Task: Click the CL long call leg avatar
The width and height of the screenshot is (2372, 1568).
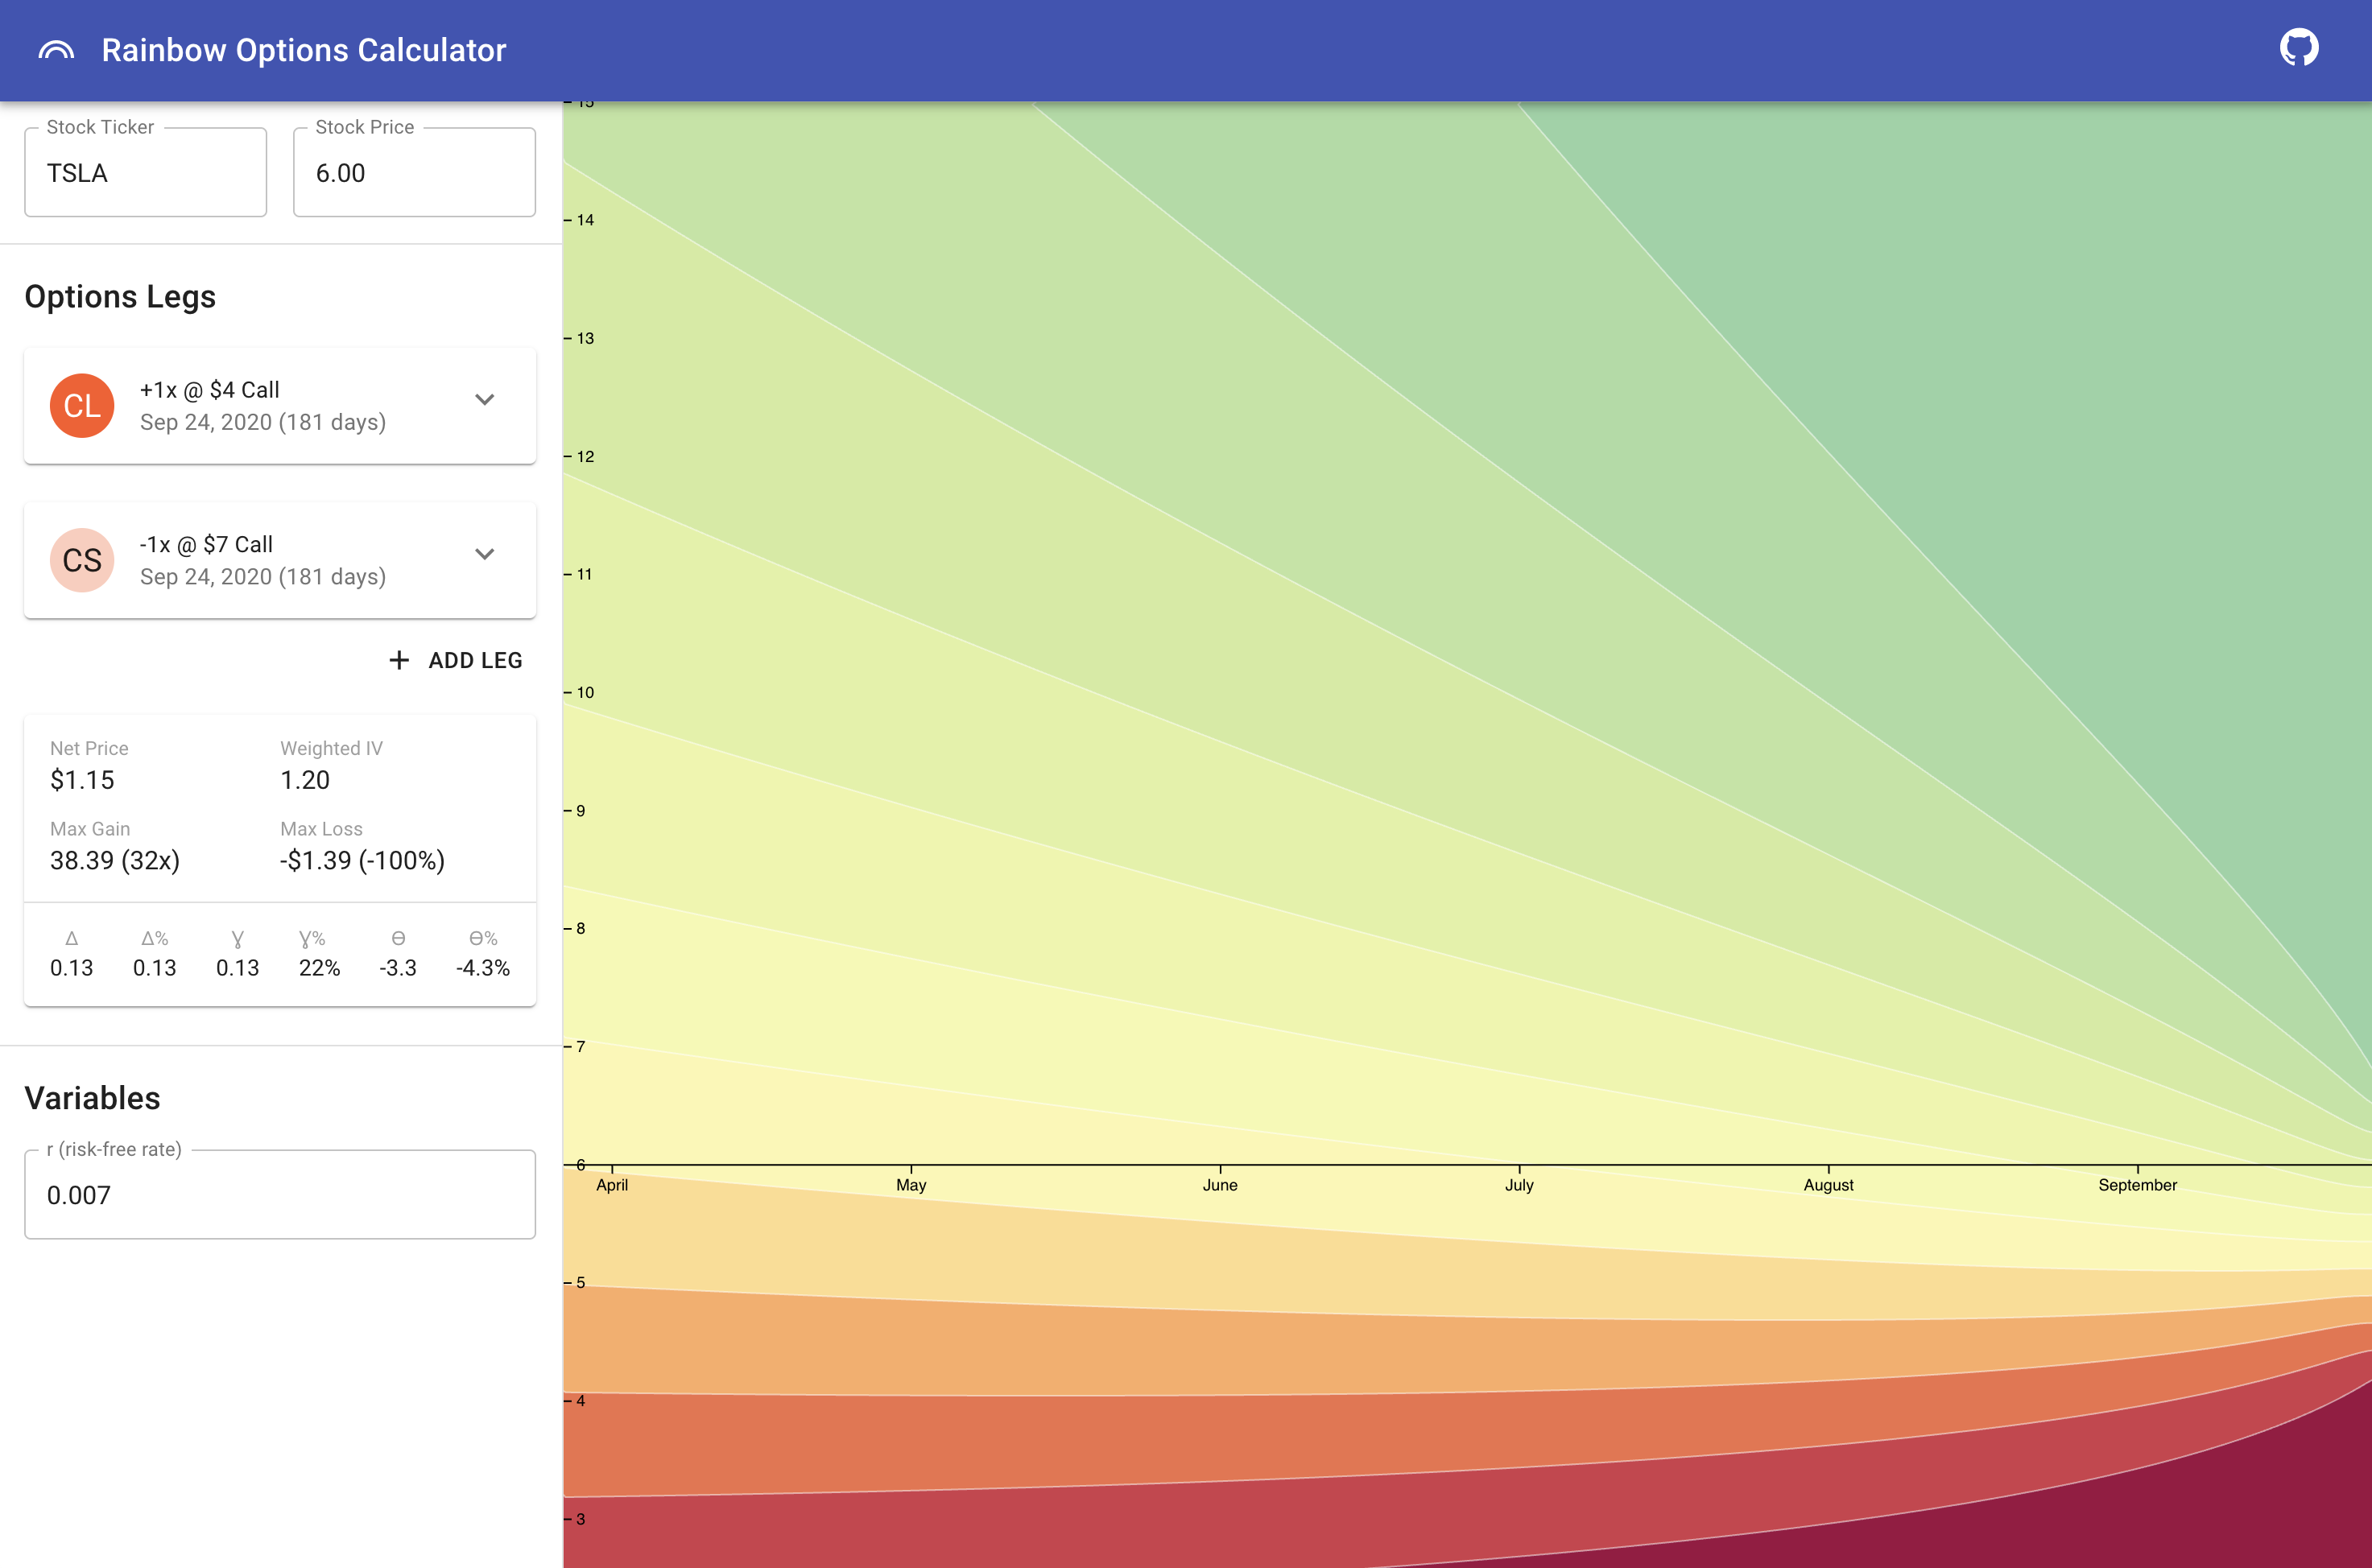Action: click(x=82, y=405)
